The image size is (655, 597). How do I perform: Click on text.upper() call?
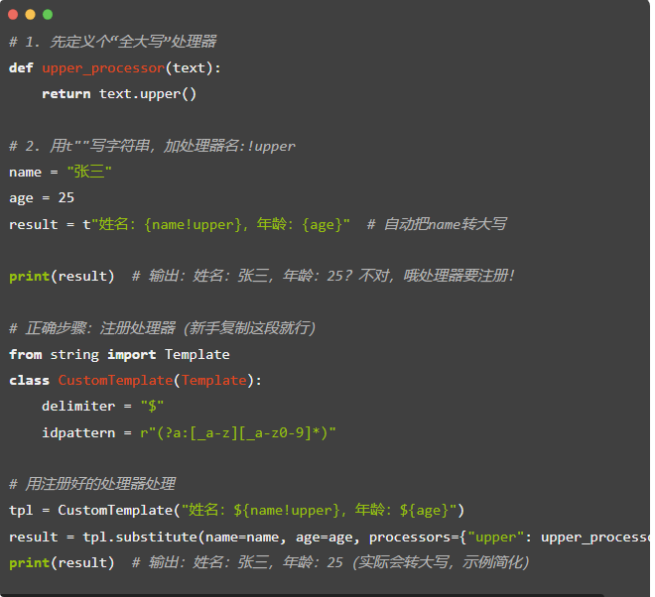point(148,93)
